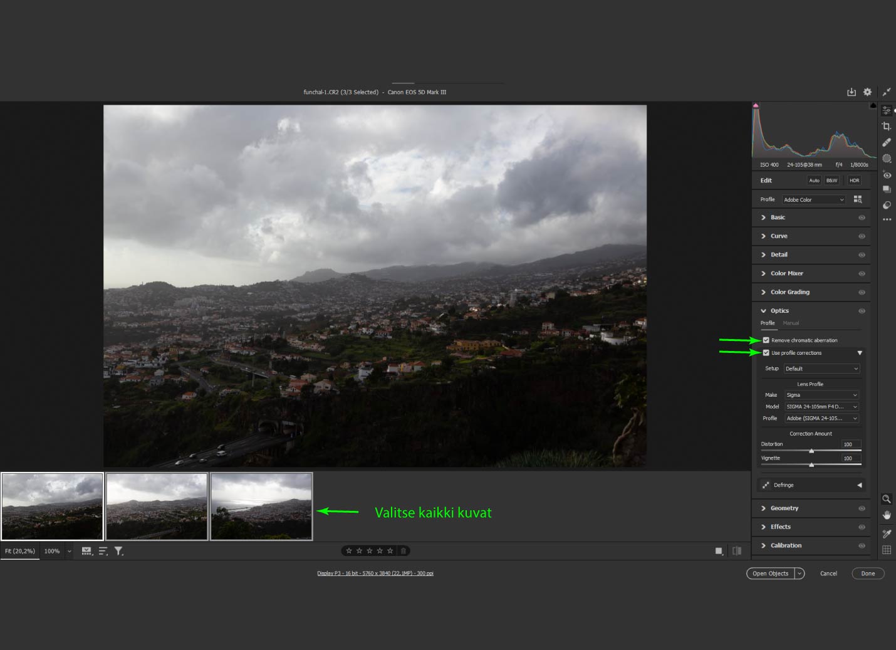
Task: Click the save image download icon
Action: pyautogui.click(x=852, y=92)
